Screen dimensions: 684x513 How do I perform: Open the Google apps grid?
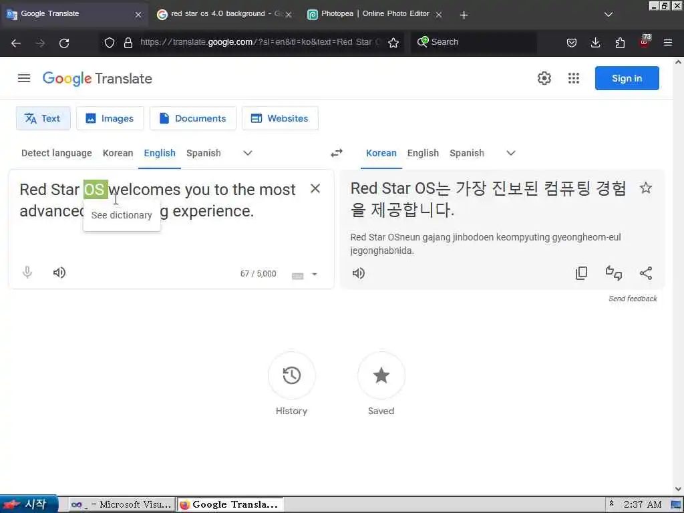pos(574,78)
